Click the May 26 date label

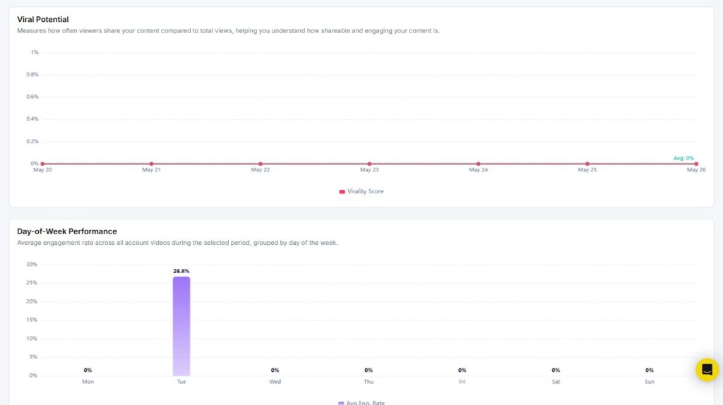point(696,170)
